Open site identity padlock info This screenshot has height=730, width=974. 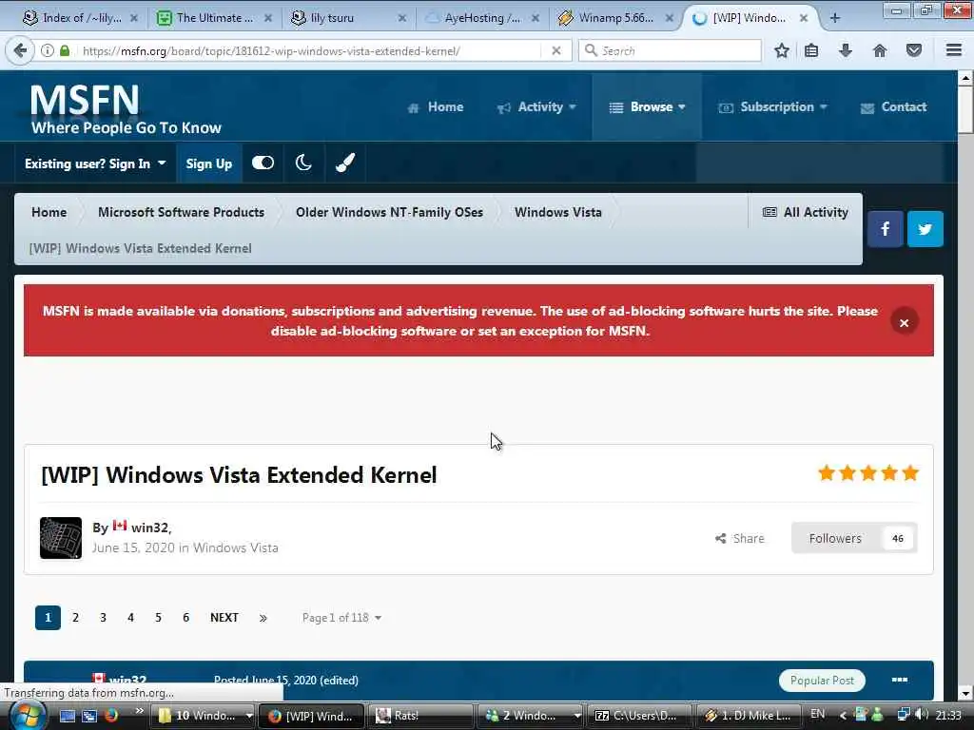[x=65, y=51]
